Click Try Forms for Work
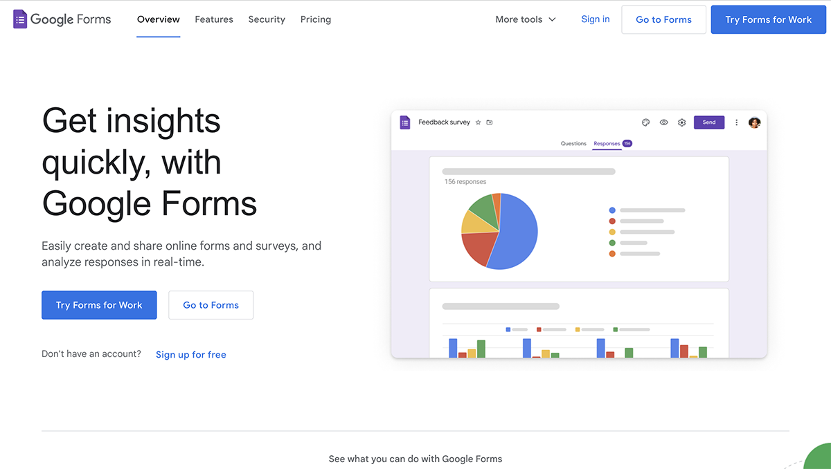This screenshot has height=469, width=831. (x=99, y=304)
